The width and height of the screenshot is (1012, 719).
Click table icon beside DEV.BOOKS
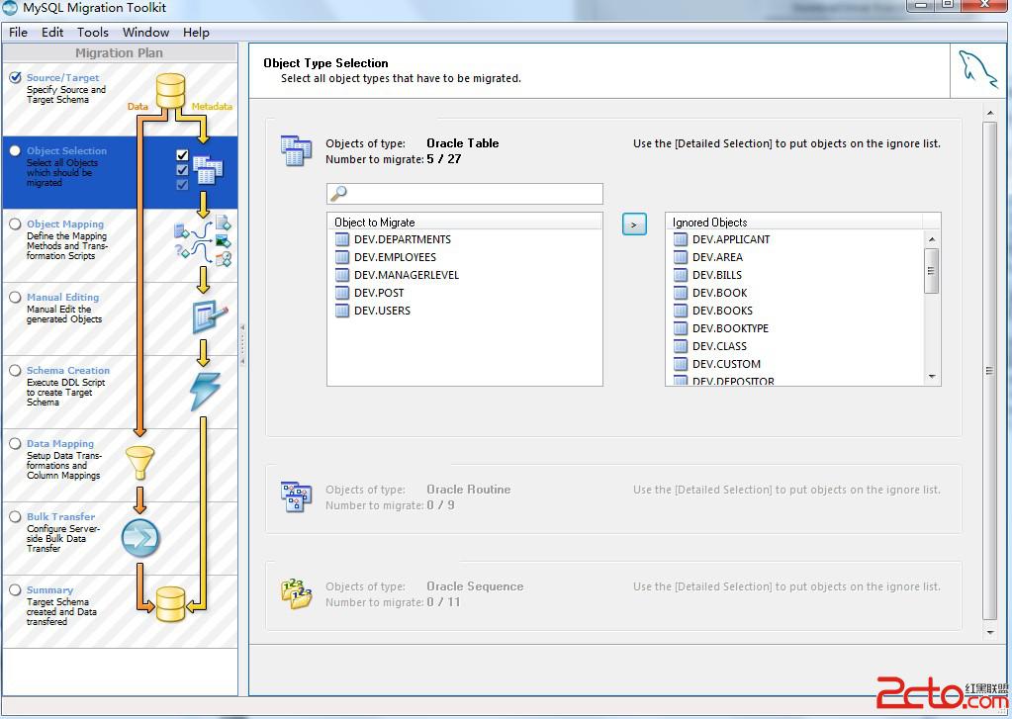tap(681, 311)
